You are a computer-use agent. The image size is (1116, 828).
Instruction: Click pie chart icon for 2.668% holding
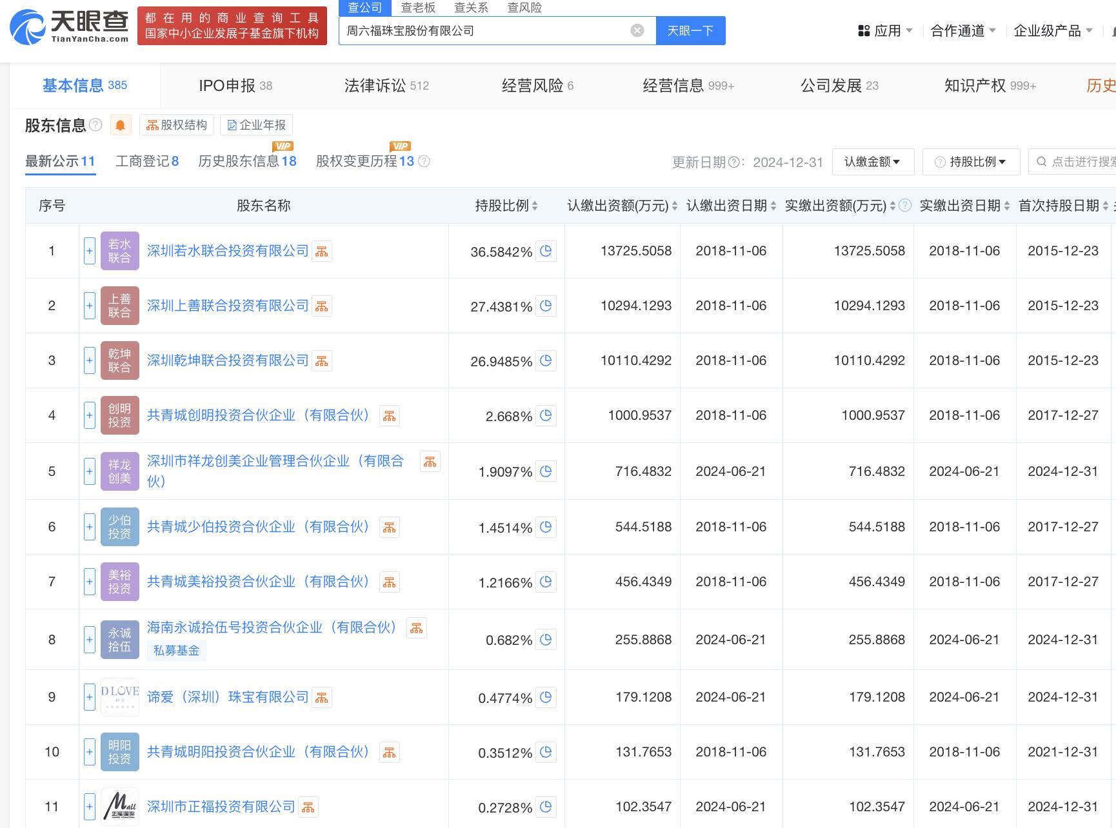click(546, 415)
